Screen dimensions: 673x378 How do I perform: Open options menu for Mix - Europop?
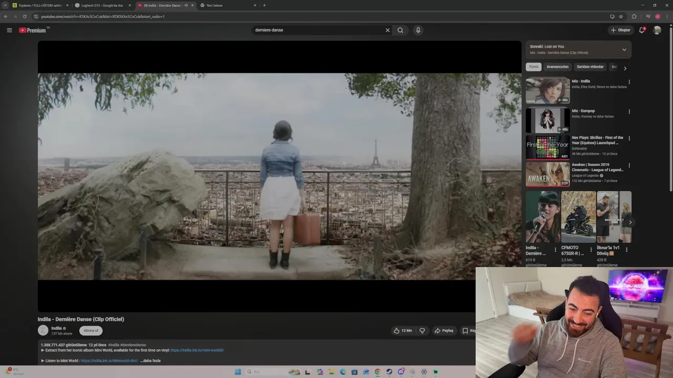pyautogui.click(x=629, y=111)
